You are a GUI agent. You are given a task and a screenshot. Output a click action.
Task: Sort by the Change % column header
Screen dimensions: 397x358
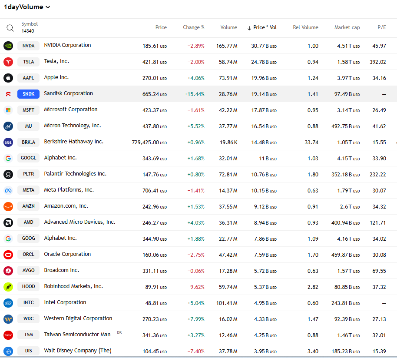[x=194, y=27]
